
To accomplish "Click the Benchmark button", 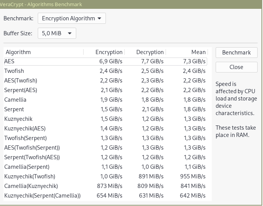I will pyautogui.click(x=236, y=53).
